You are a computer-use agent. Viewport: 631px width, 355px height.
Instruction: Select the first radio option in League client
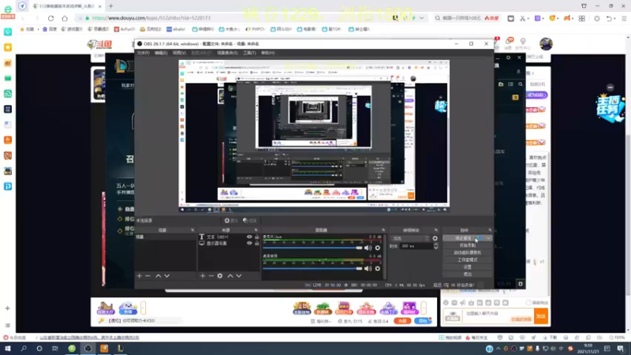click(x=120, y=209)
